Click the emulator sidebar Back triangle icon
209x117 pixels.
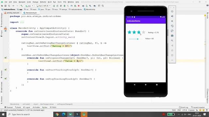pyautogui.click(x=172, y=45)
